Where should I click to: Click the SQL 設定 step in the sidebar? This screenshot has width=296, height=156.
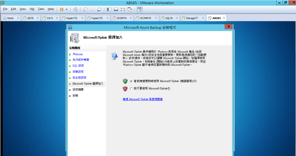(x=78, y=66)
